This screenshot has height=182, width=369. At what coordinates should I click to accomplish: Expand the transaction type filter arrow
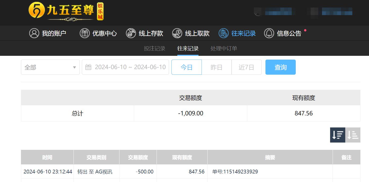point(74,67)
